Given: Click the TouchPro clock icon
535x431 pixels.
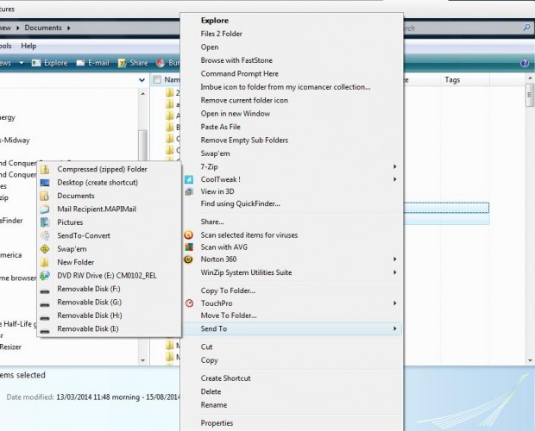Looking at the screenshot, I should pyautogui.click(x=189, y=303).
